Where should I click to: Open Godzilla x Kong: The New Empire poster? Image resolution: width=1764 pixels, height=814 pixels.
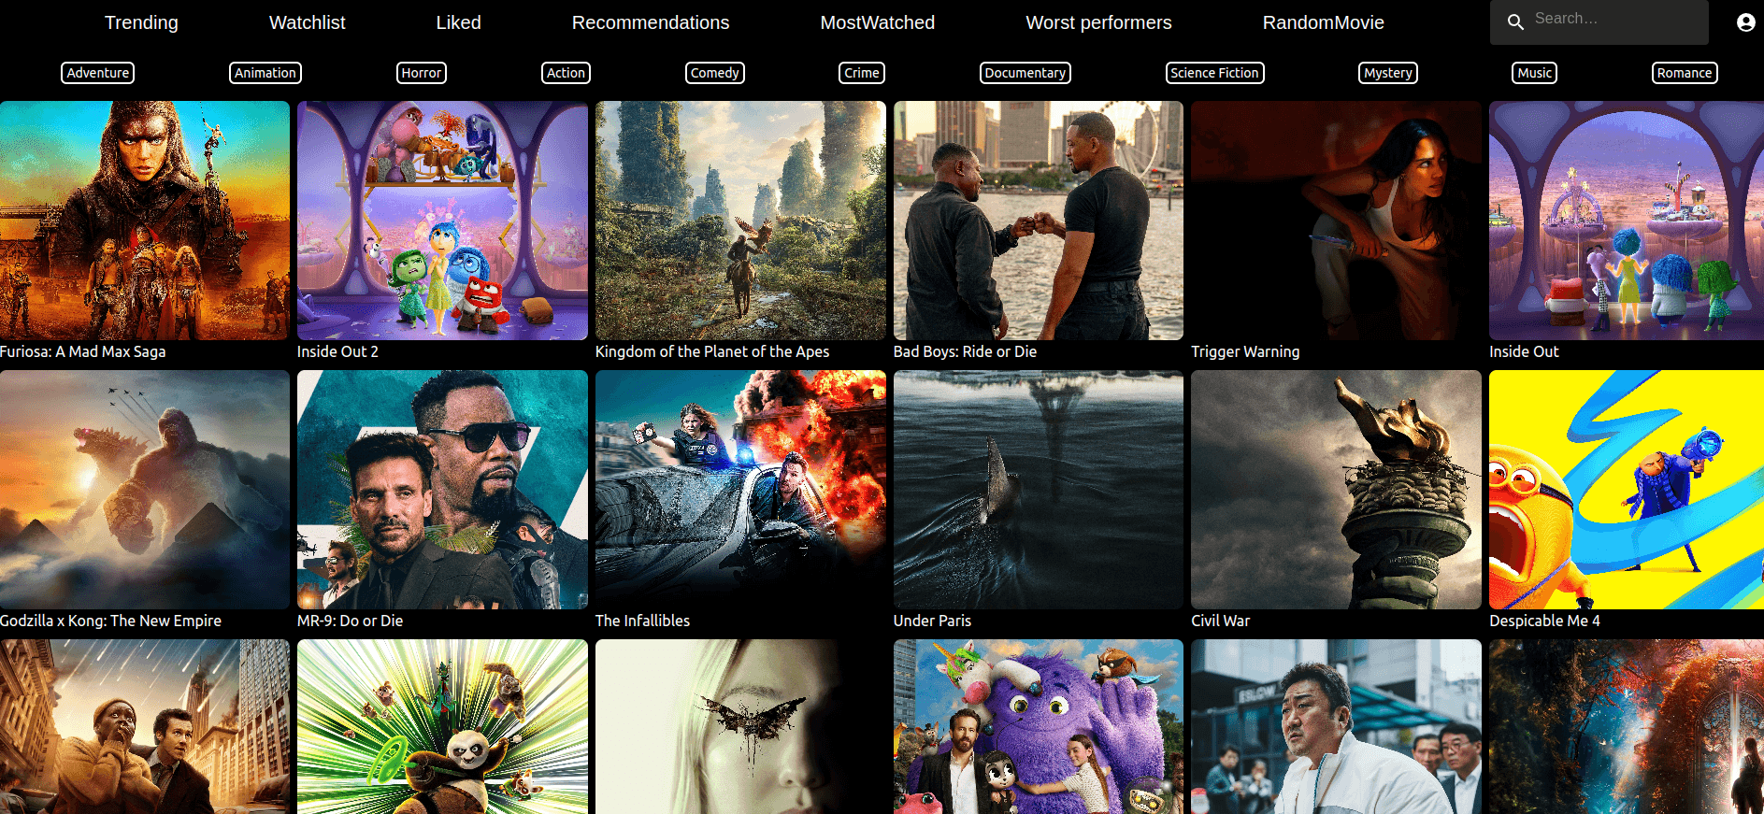[x=145, y=490]
